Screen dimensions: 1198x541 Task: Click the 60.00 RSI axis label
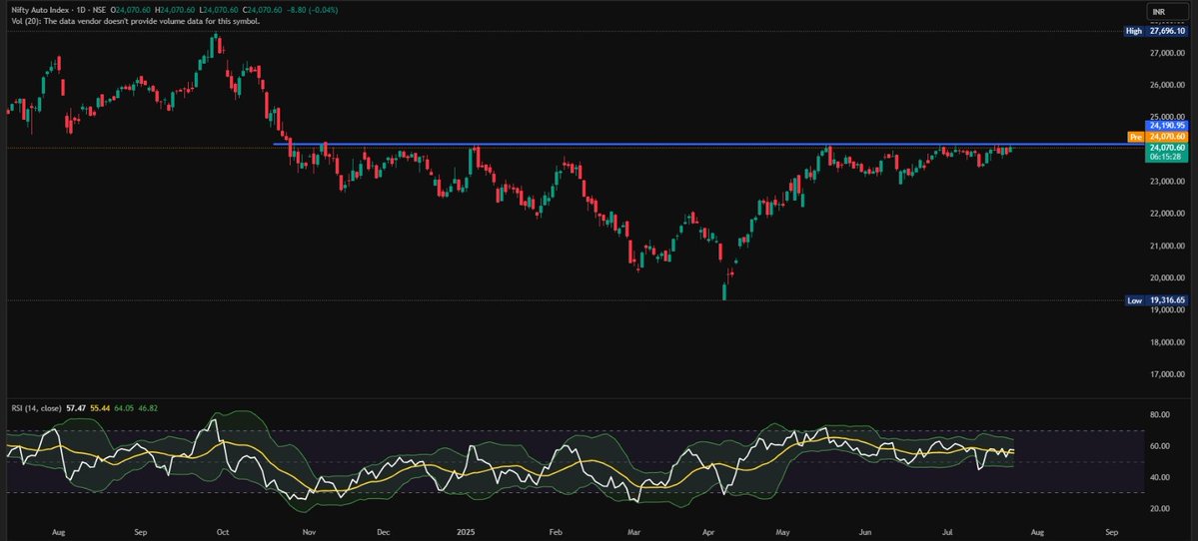(1160, 446)
